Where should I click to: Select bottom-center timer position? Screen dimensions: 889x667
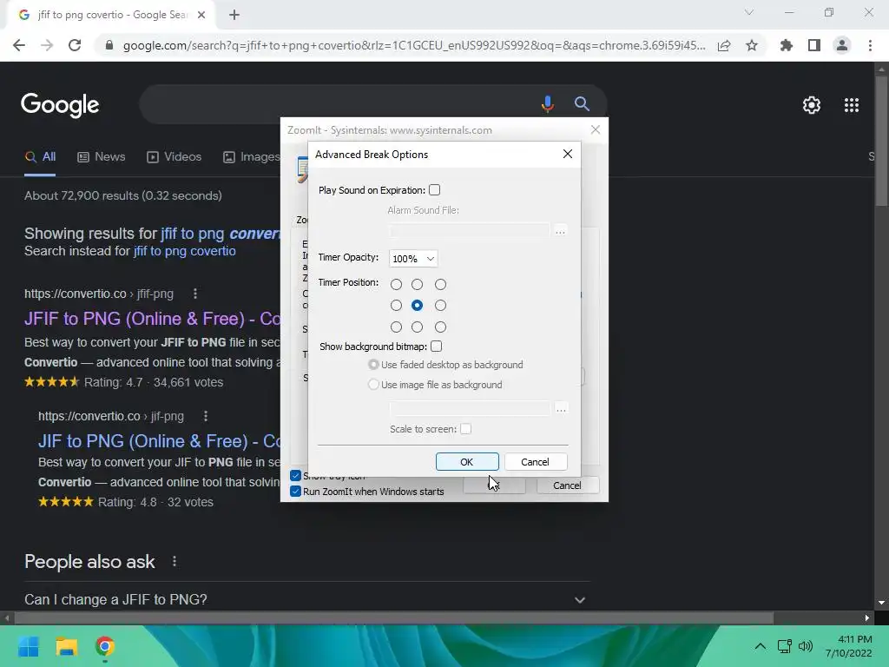coord(418,327)
